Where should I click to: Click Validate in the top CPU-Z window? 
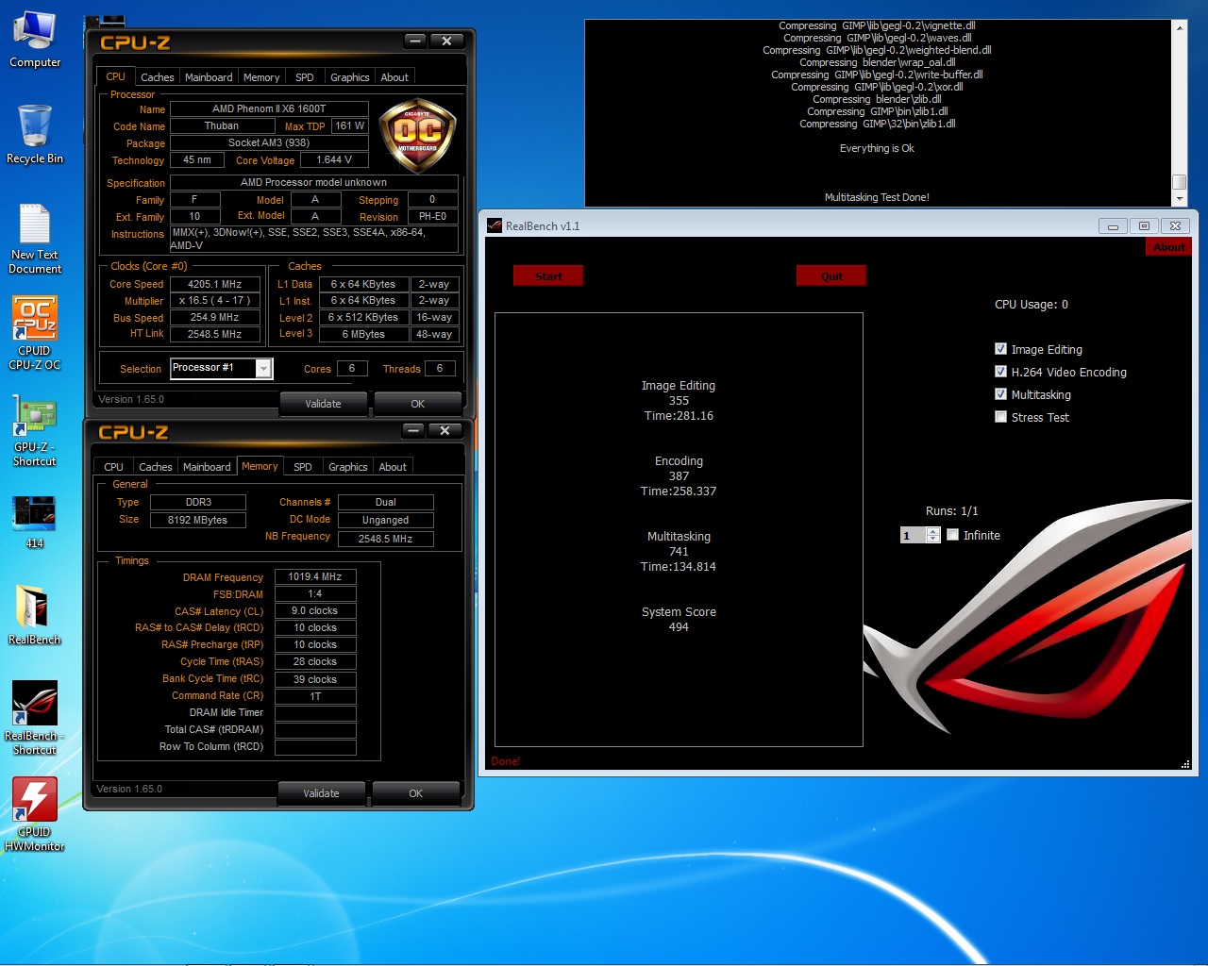coord(323,404)
